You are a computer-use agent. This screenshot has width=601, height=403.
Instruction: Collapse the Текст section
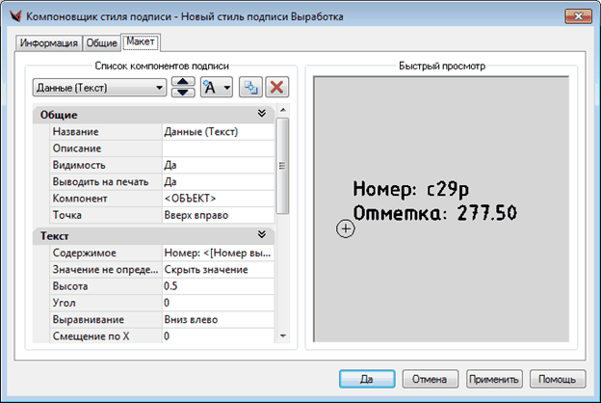click(261, 234)
